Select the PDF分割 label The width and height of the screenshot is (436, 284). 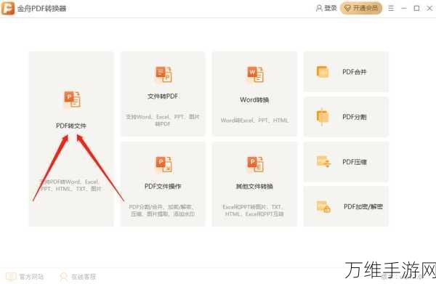(x=355, y=117)
